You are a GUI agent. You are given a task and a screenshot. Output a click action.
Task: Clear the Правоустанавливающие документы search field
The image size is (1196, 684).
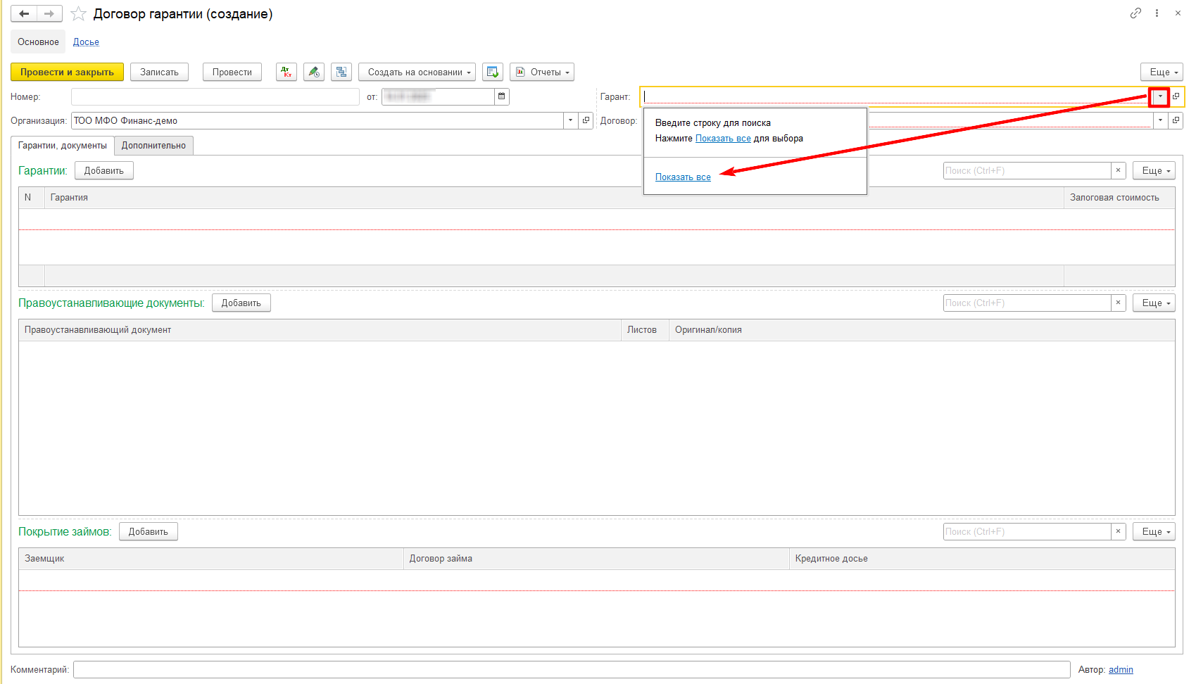[x=1118, y=303]
